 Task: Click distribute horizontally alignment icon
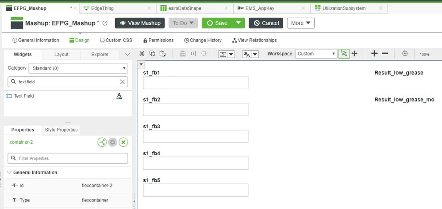click(x=193, y=53)
